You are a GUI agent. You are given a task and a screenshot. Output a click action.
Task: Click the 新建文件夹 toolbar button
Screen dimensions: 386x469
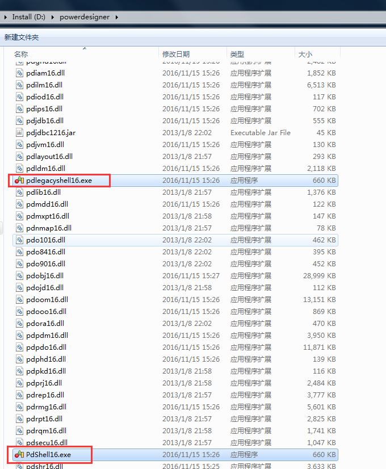22,37
